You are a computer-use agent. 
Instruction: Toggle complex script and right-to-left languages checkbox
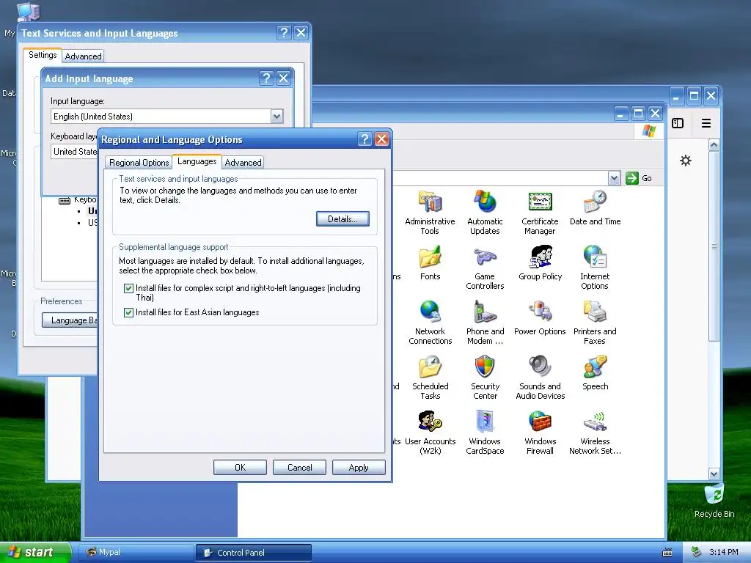click(128, 288)
